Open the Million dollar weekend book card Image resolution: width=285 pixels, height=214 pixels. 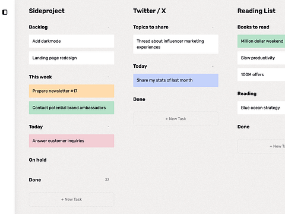click(261, 41)
